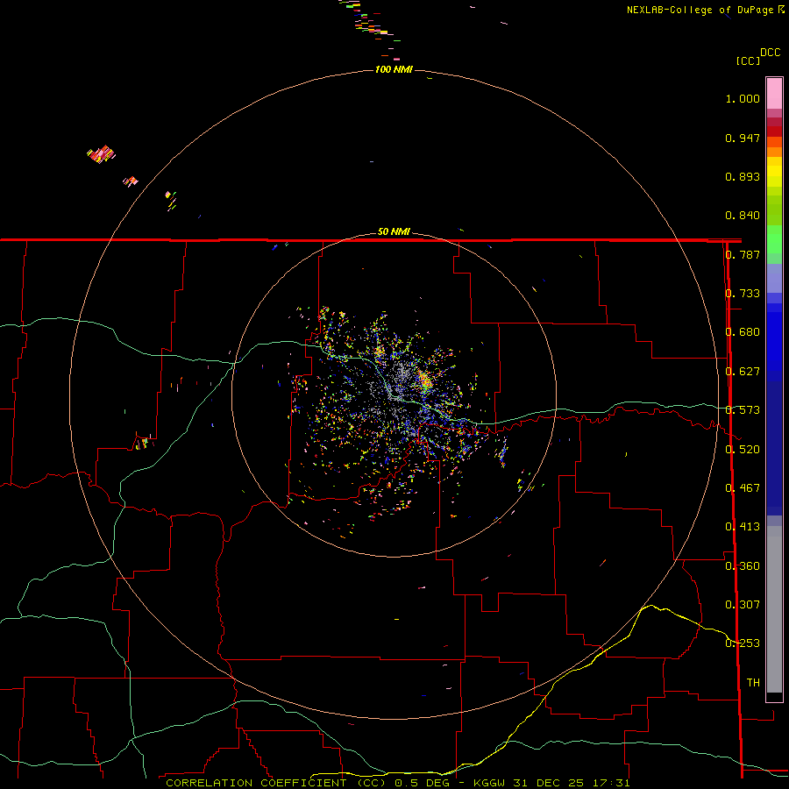This screenshot has width=789, height=789.
Task: Click the TH threshold label
Action: coord(753,683)
